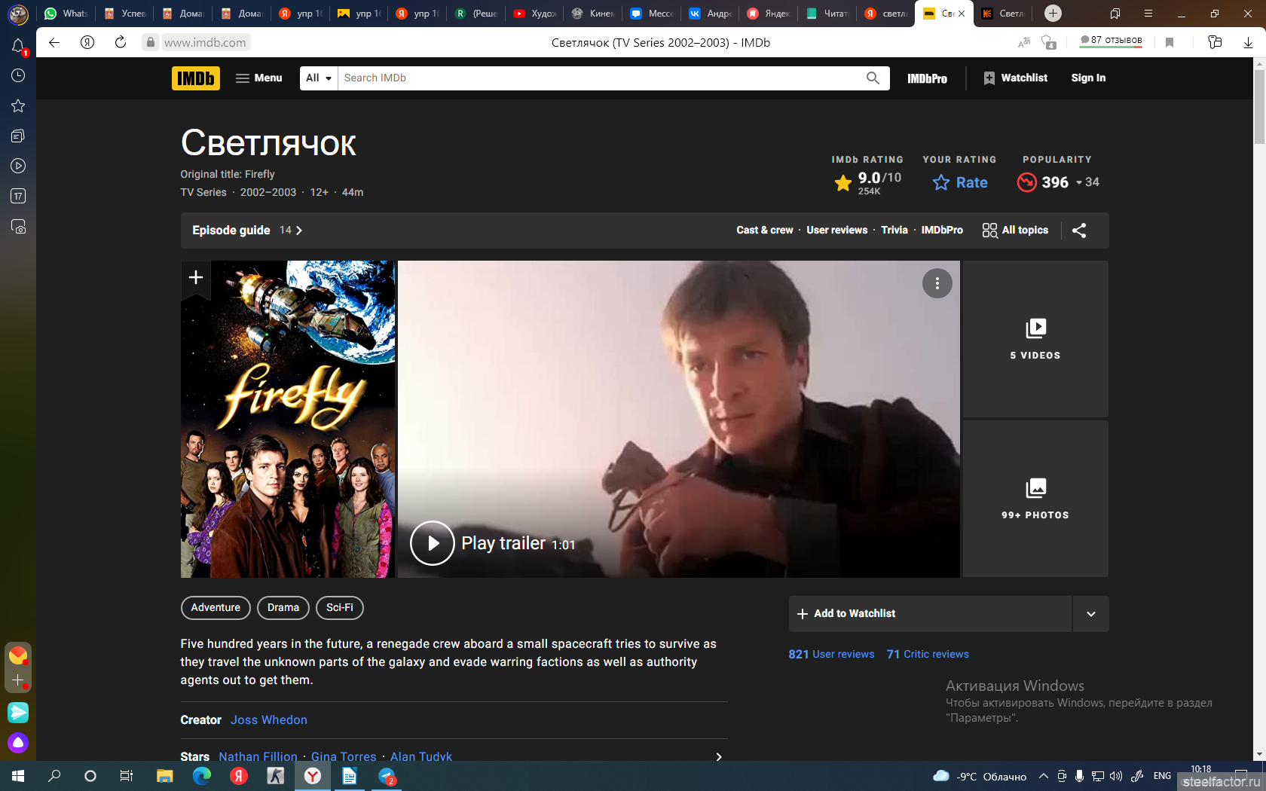
Task: Open the trailer three-dot options menu
Action: 937,283
